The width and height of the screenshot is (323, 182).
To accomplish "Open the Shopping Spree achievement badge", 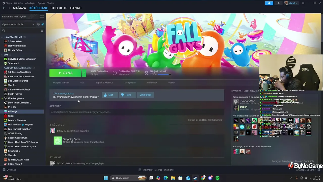I will pos(58,141).
